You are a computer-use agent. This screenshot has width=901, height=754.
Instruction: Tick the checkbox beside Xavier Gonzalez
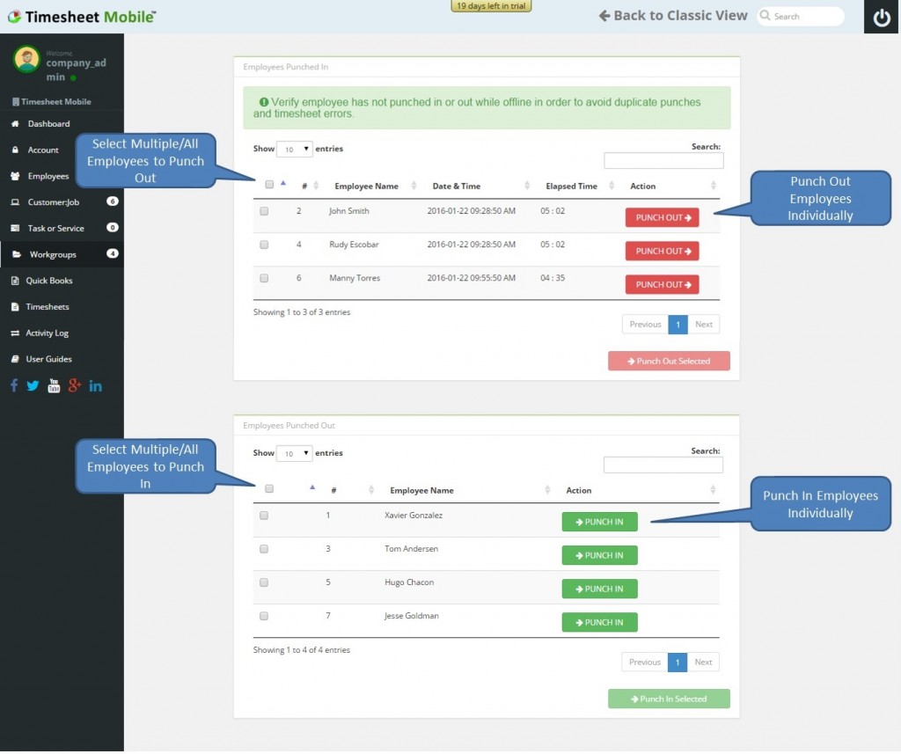[x=264, y=516]
